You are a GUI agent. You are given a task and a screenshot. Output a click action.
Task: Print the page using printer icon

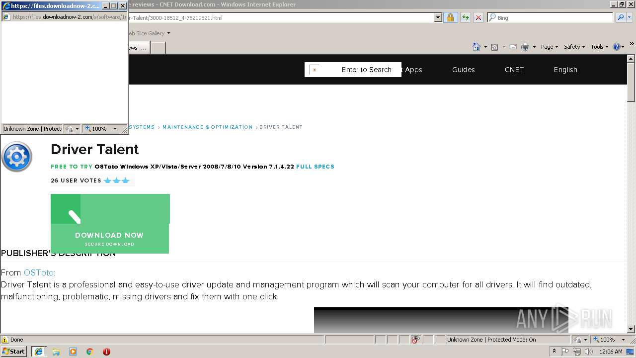[x=525, y=47]
